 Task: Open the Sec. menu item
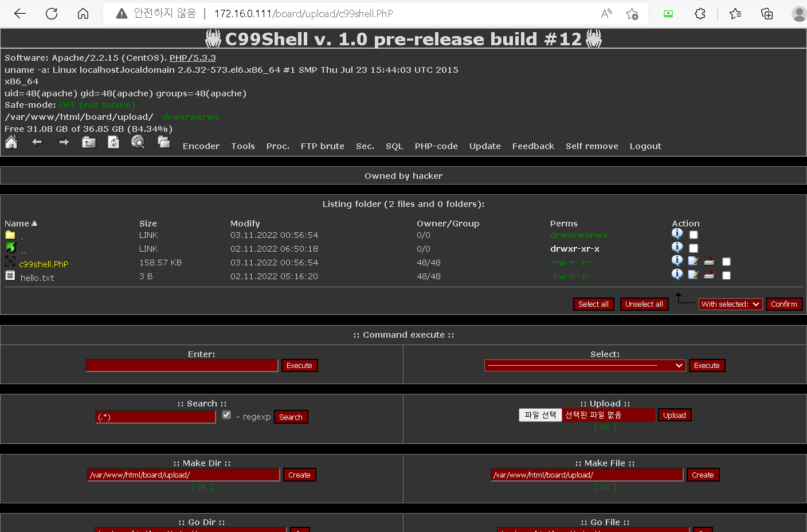(x=365, y=146)
